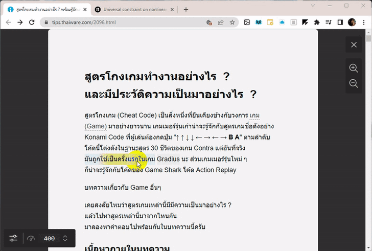Click the line แล้วไปหาสูตรเหล่านี้มาจากไหนกัน
The image size is (372, 251).
point(130,216)
